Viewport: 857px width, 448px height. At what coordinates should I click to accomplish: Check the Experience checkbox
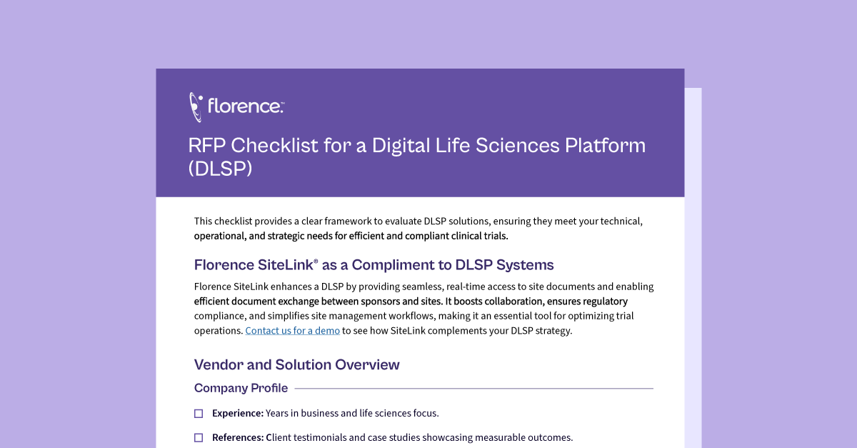coord(199,414)
